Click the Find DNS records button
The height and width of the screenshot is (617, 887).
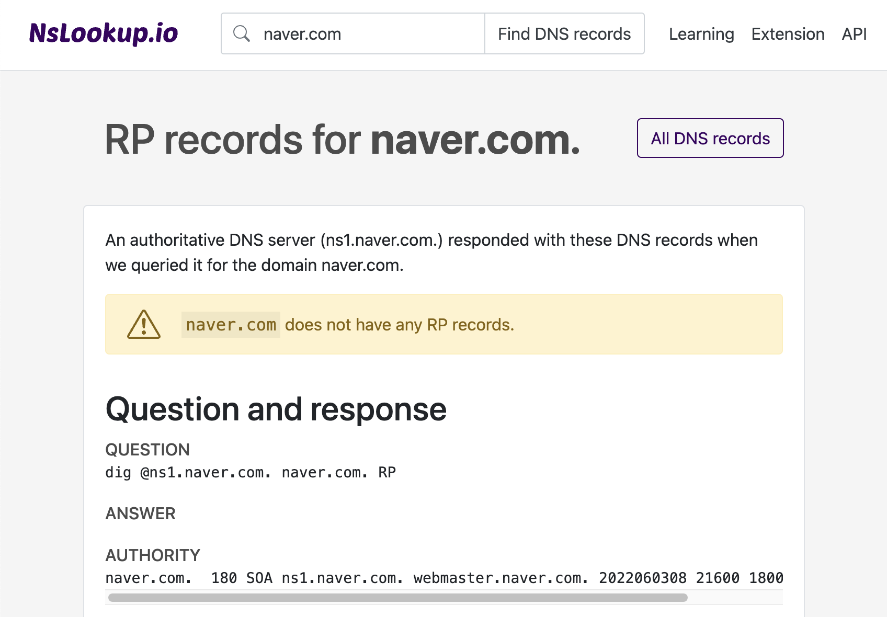564,33
